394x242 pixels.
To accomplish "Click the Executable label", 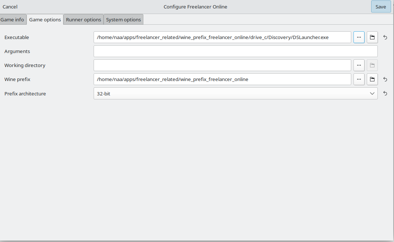I will click(x=17, y=38).
